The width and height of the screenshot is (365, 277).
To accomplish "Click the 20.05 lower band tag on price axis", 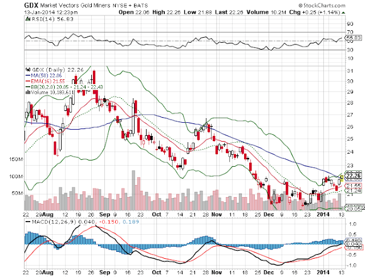I will (x=354, y=208).
